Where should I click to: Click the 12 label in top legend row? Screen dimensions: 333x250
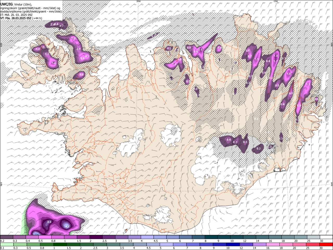point(245,241)
